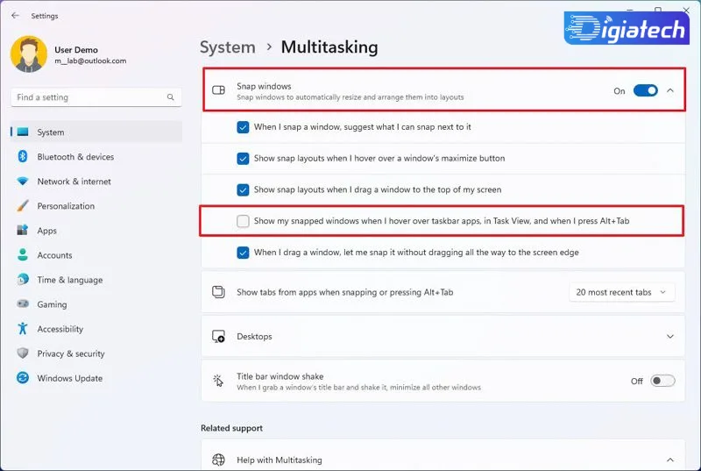This screenshot has width=701, height=471.
Task: Click the Show tabs from apps icon
Action: pos(218,292)
